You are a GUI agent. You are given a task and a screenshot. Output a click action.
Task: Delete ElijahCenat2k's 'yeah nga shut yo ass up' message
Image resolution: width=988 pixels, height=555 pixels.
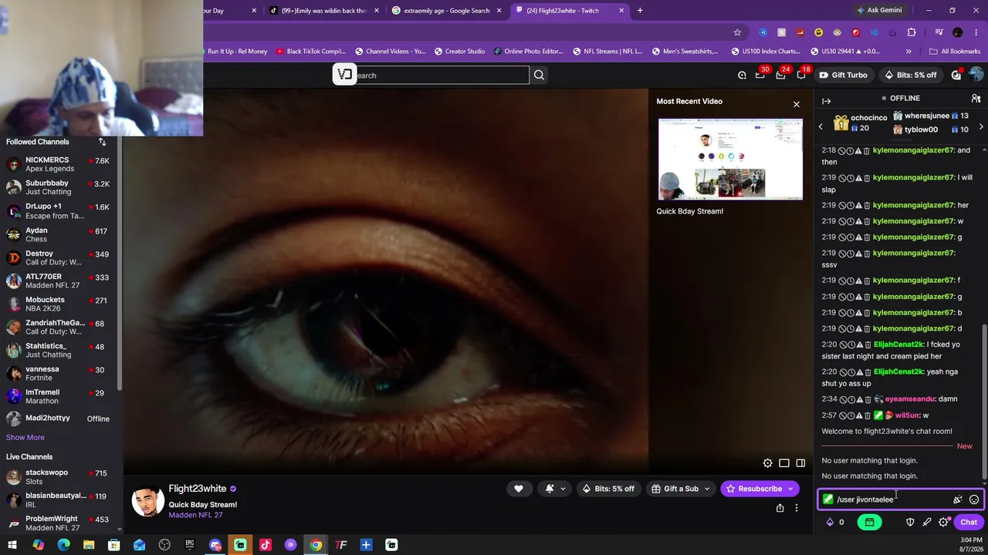pyautogui.click(x=867, y=372)
